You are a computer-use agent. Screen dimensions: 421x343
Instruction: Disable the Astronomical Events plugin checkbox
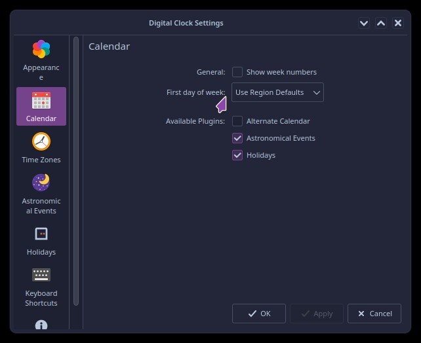point(237,138)
